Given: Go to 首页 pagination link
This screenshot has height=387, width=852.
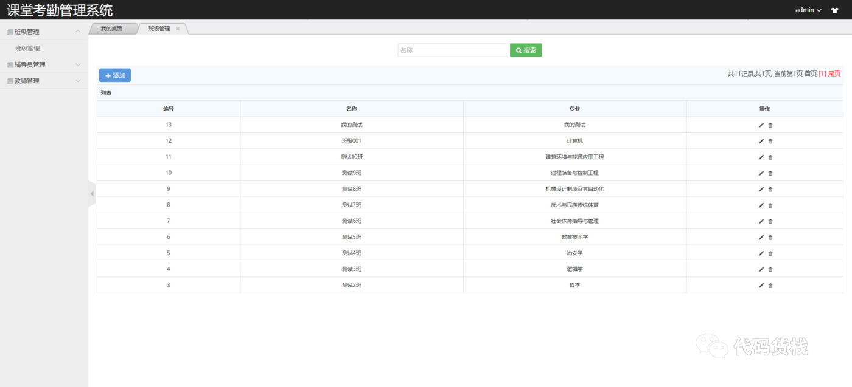Looking at the screenshot, I should click(x=811, y=74).
